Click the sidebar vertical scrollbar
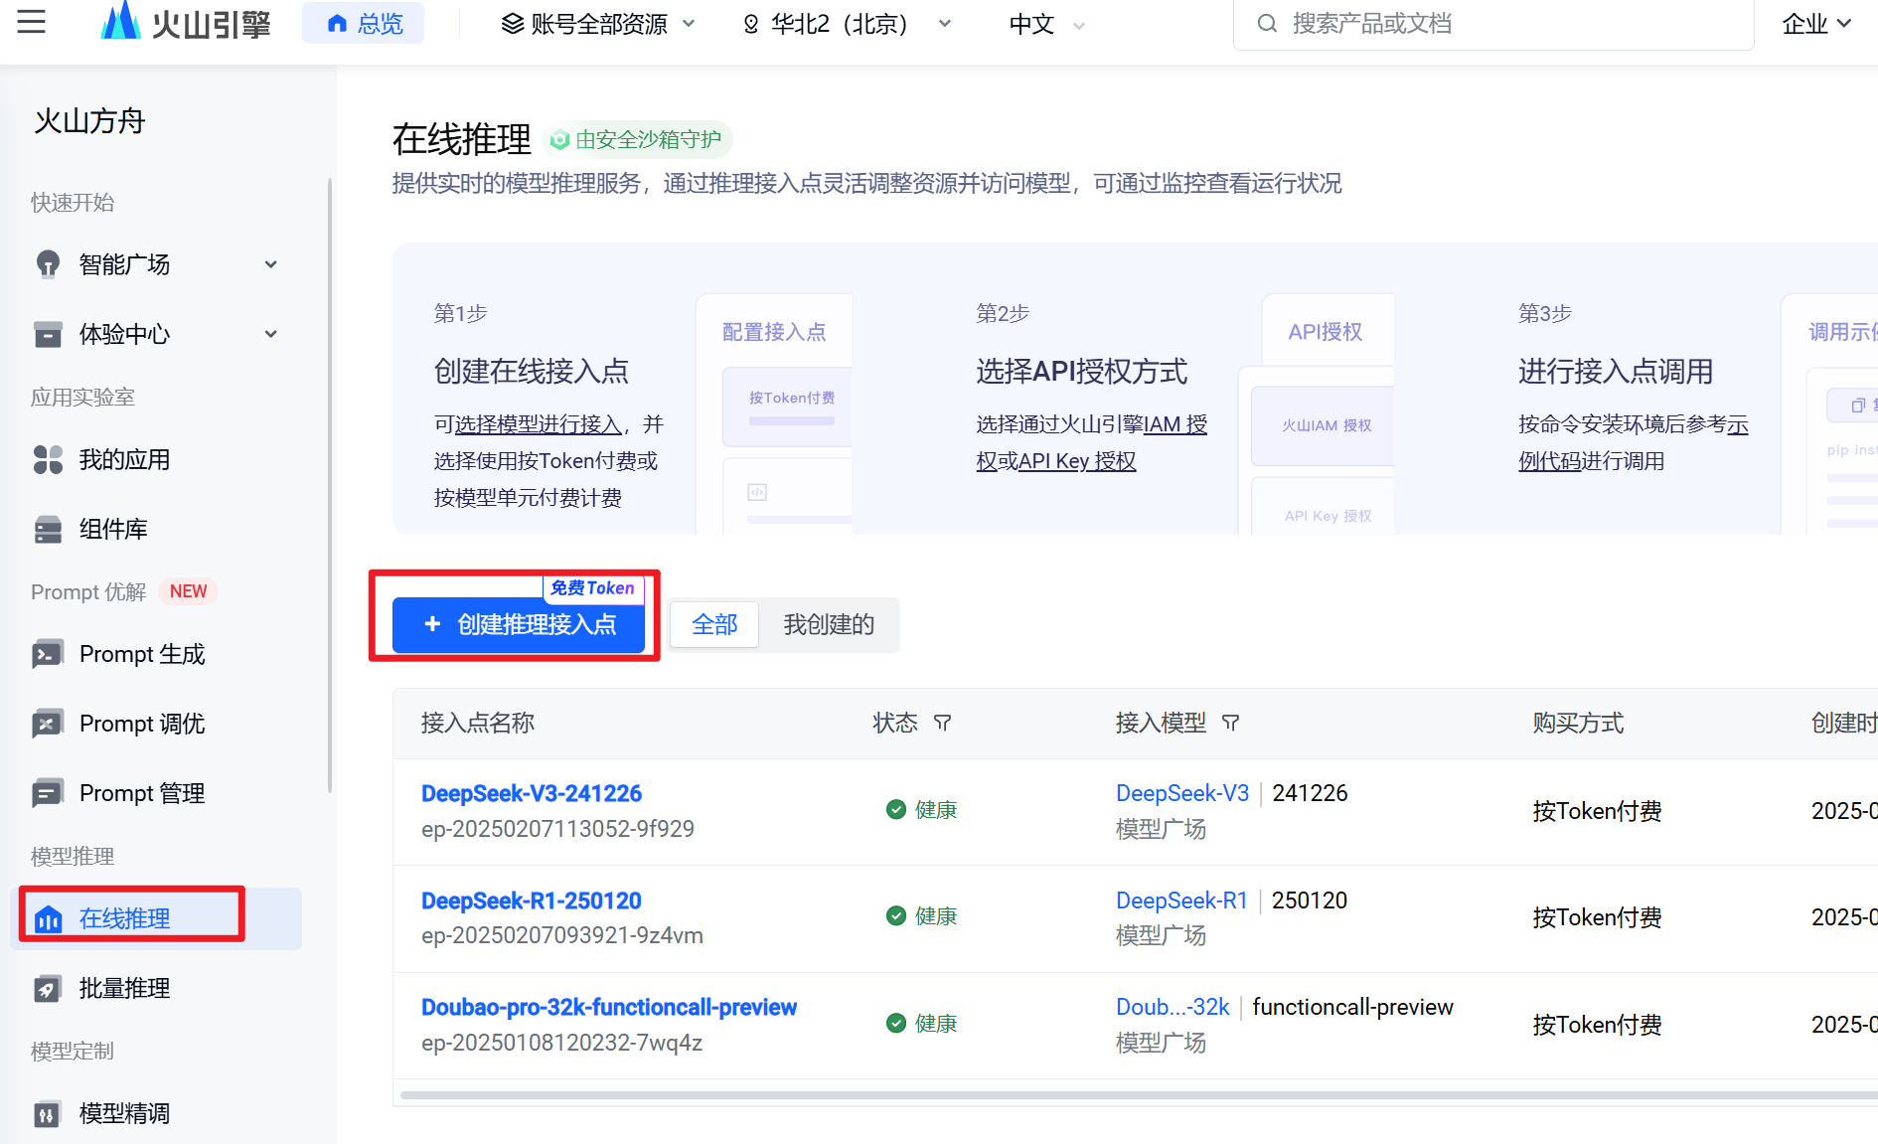 (329, 485)
